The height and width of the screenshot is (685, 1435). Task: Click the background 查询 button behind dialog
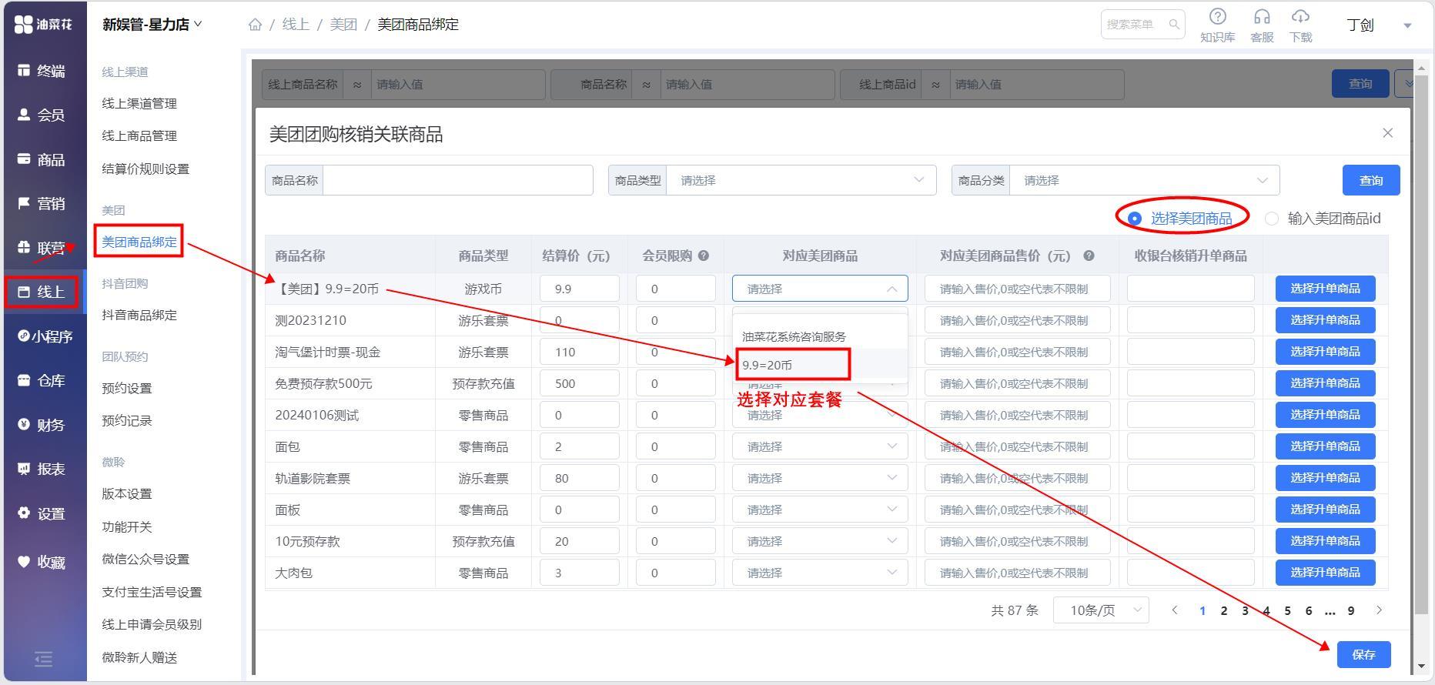1360,84
